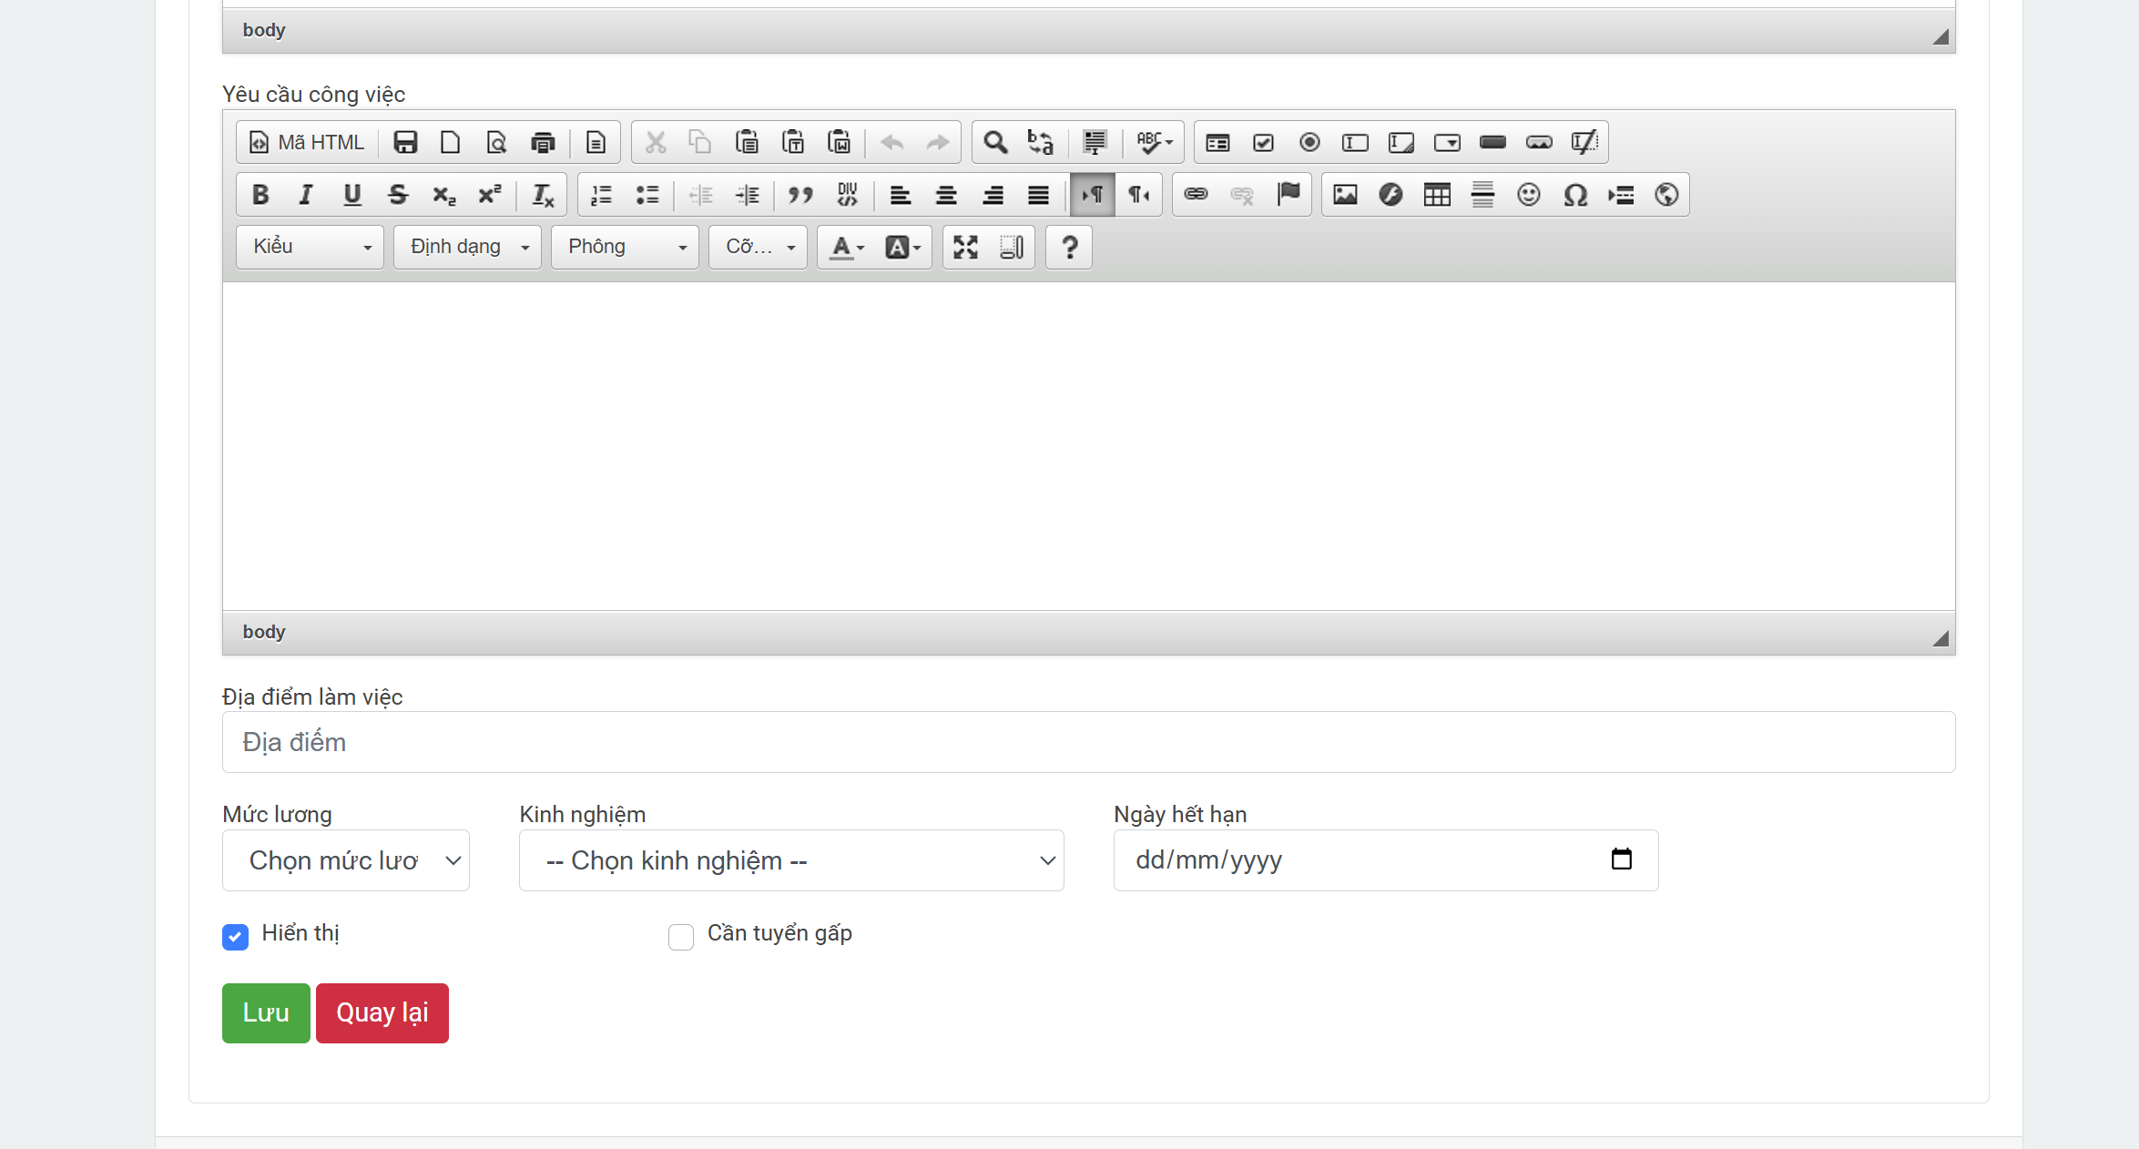Open the Kiểu styles dropdown
The width and height of the screenshot is (2139, 1149).
(310, 248)
